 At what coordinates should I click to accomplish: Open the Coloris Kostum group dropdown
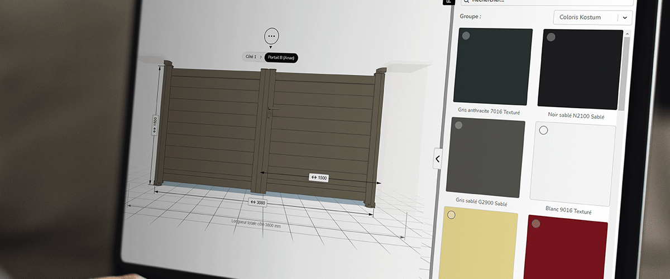pyautogui.click(x=585, y=17)
